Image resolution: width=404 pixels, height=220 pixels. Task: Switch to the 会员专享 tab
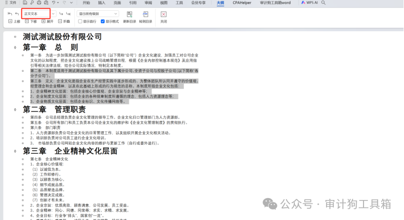point(198,2)
